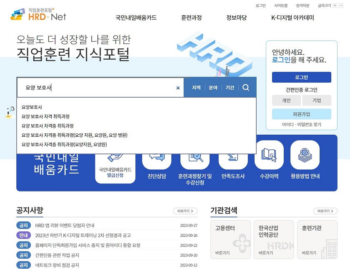Viewport: 350px width, 269px height.
Task: Open the 원격지원 link
Action: (x=302, y=5)
